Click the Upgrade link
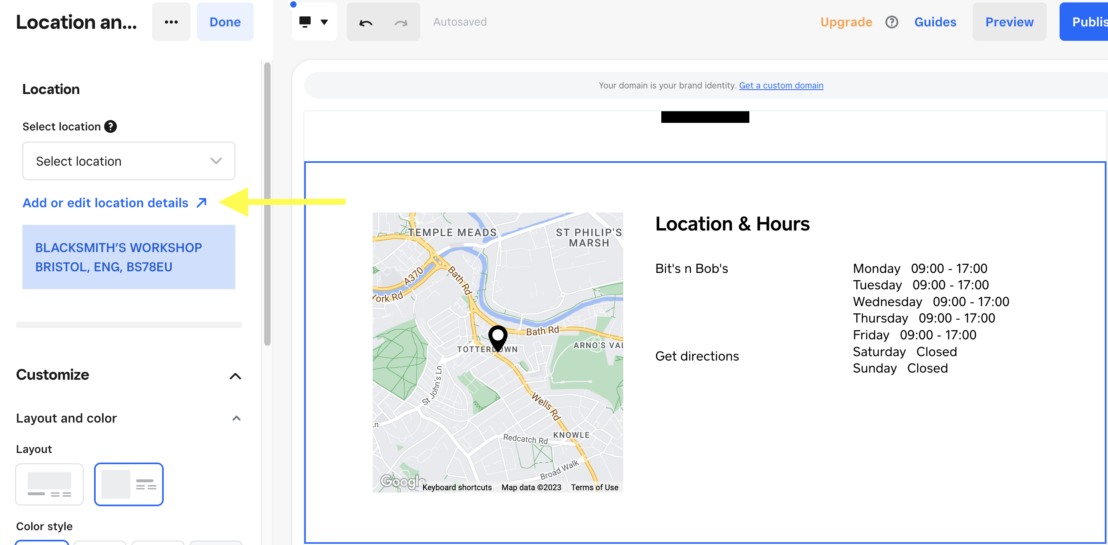This screenshot has width=1108, height=545. click(x=846, y=22)
